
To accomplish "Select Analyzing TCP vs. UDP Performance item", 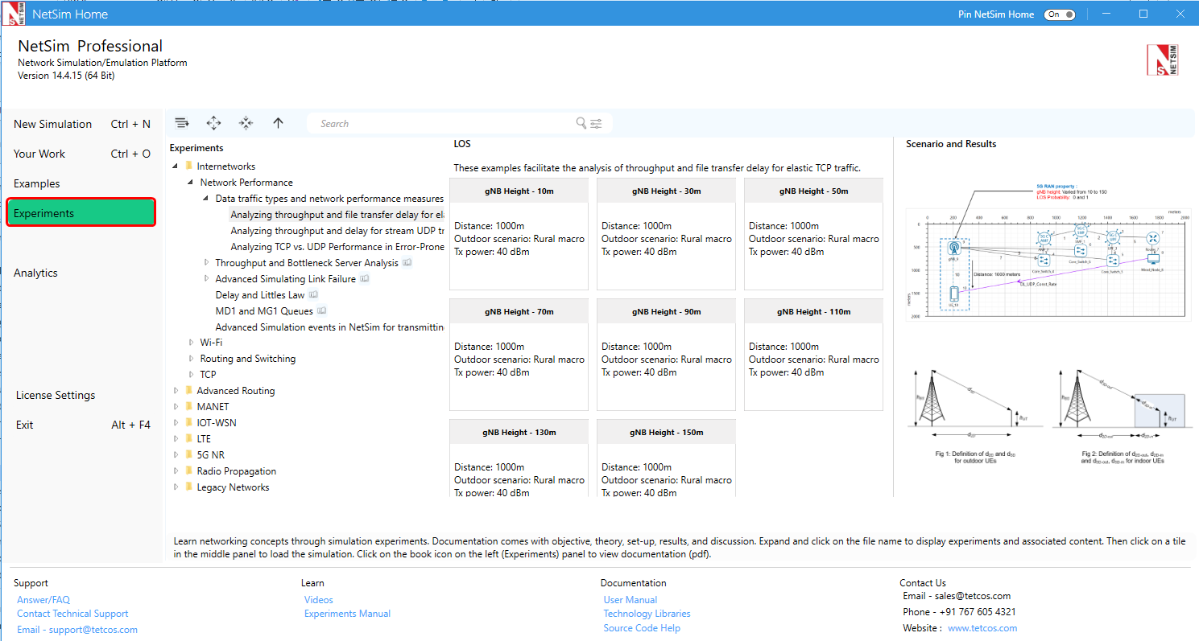I will [x=337, y=247].
